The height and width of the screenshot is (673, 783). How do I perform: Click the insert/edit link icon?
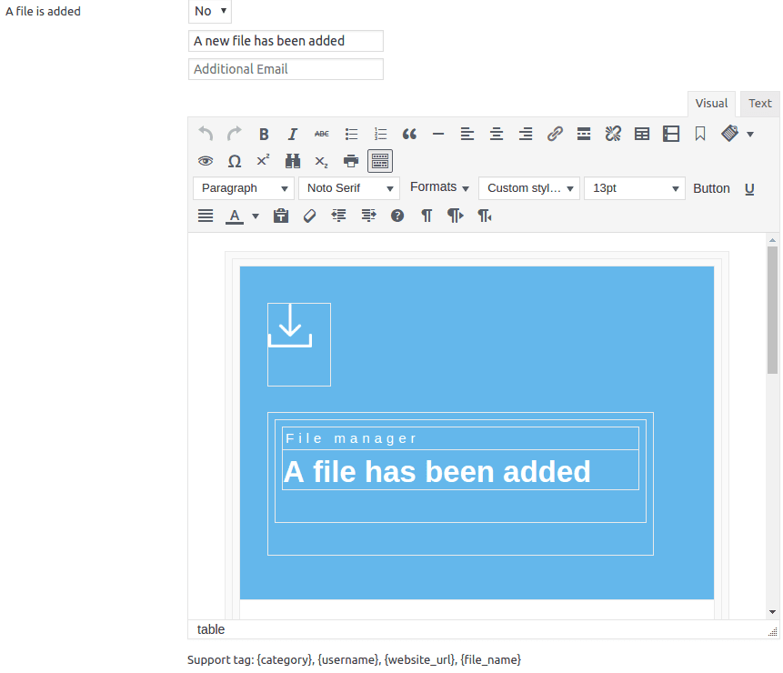[555, 134]
